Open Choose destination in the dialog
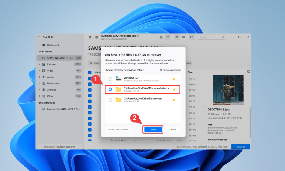Image resolution: width=285 pixels, height=171 pixels. point(117,129)
